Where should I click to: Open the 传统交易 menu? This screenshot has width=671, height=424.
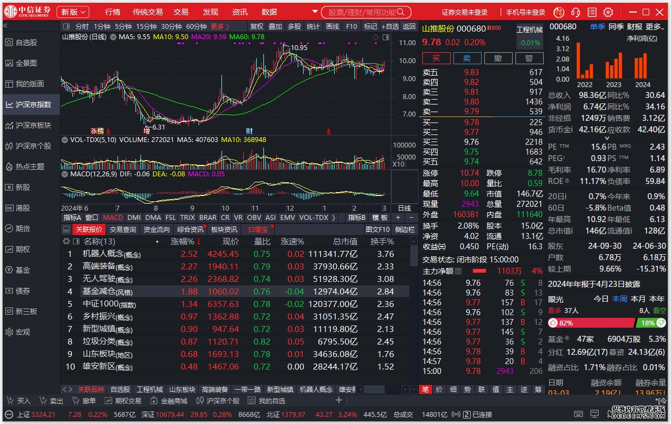148,12
